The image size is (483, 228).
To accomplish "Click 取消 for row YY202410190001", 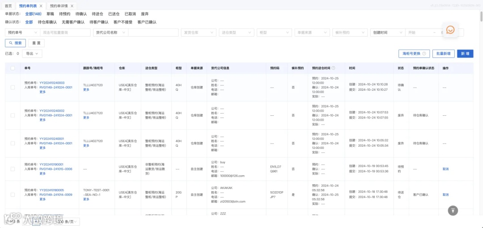I will (446, 169).
